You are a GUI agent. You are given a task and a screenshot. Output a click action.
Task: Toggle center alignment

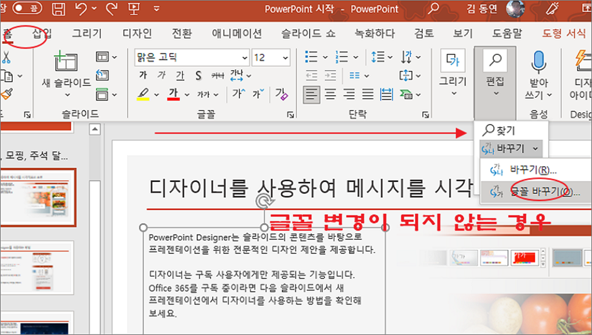330,94
